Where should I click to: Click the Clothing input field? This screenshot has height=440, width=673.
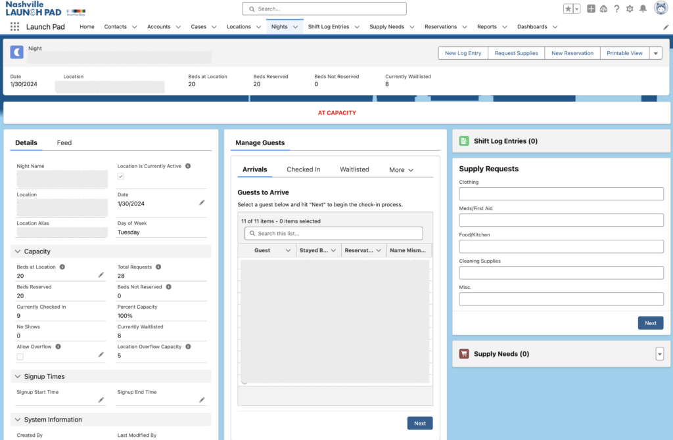[x=561, y=194]
